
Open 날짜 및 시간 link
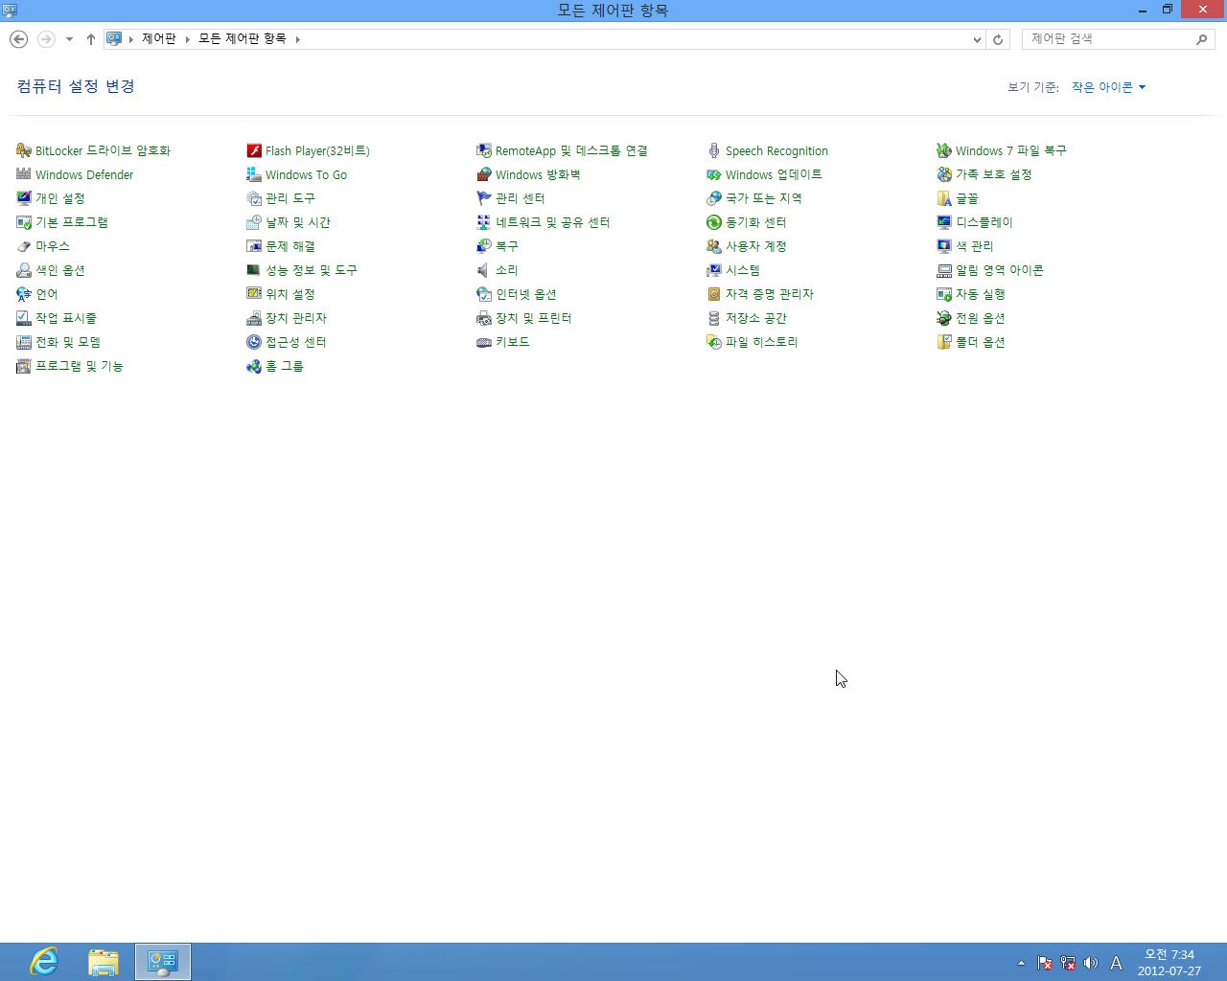(x=298, y=222)
